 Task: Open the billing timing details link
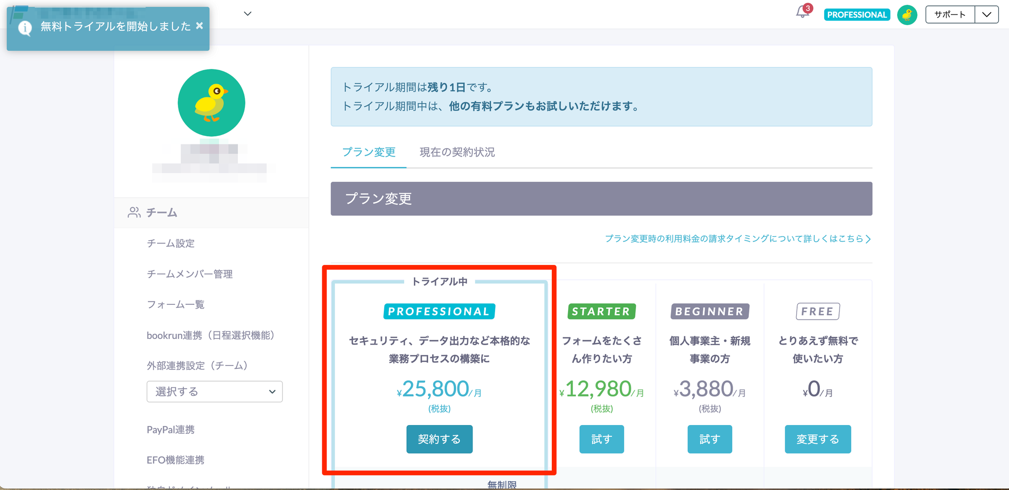coord(738,239)
